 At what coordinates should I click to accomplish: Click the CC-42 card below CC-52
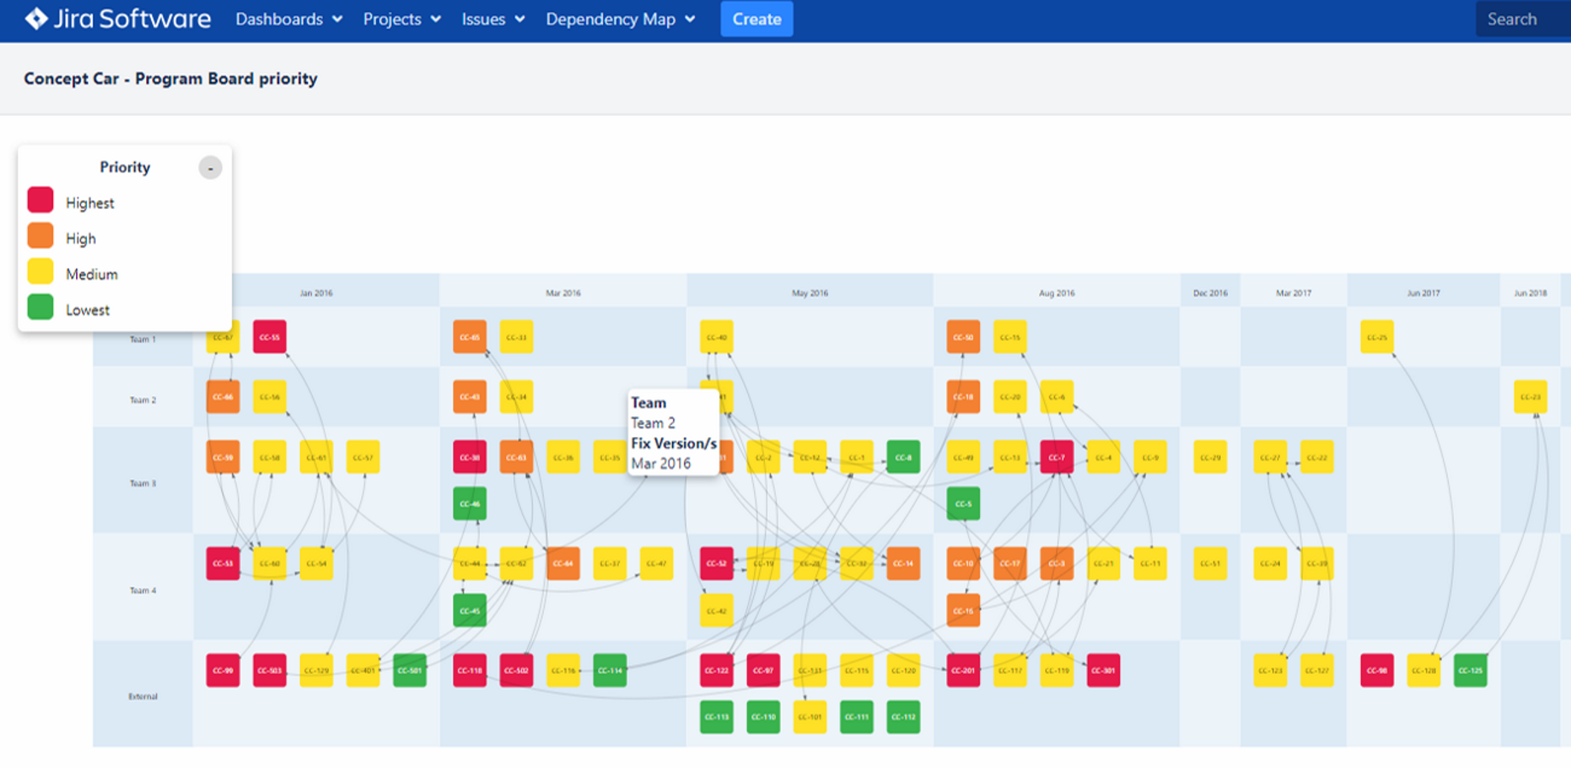click(716, 610)
